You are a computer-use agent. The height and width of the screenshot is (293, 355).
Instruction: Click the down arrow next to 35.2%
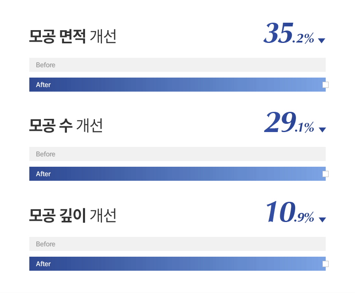tap(322, 40)
